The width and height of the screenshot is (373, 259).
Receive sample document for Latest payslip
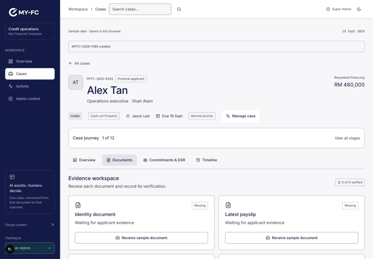(292, 238)
